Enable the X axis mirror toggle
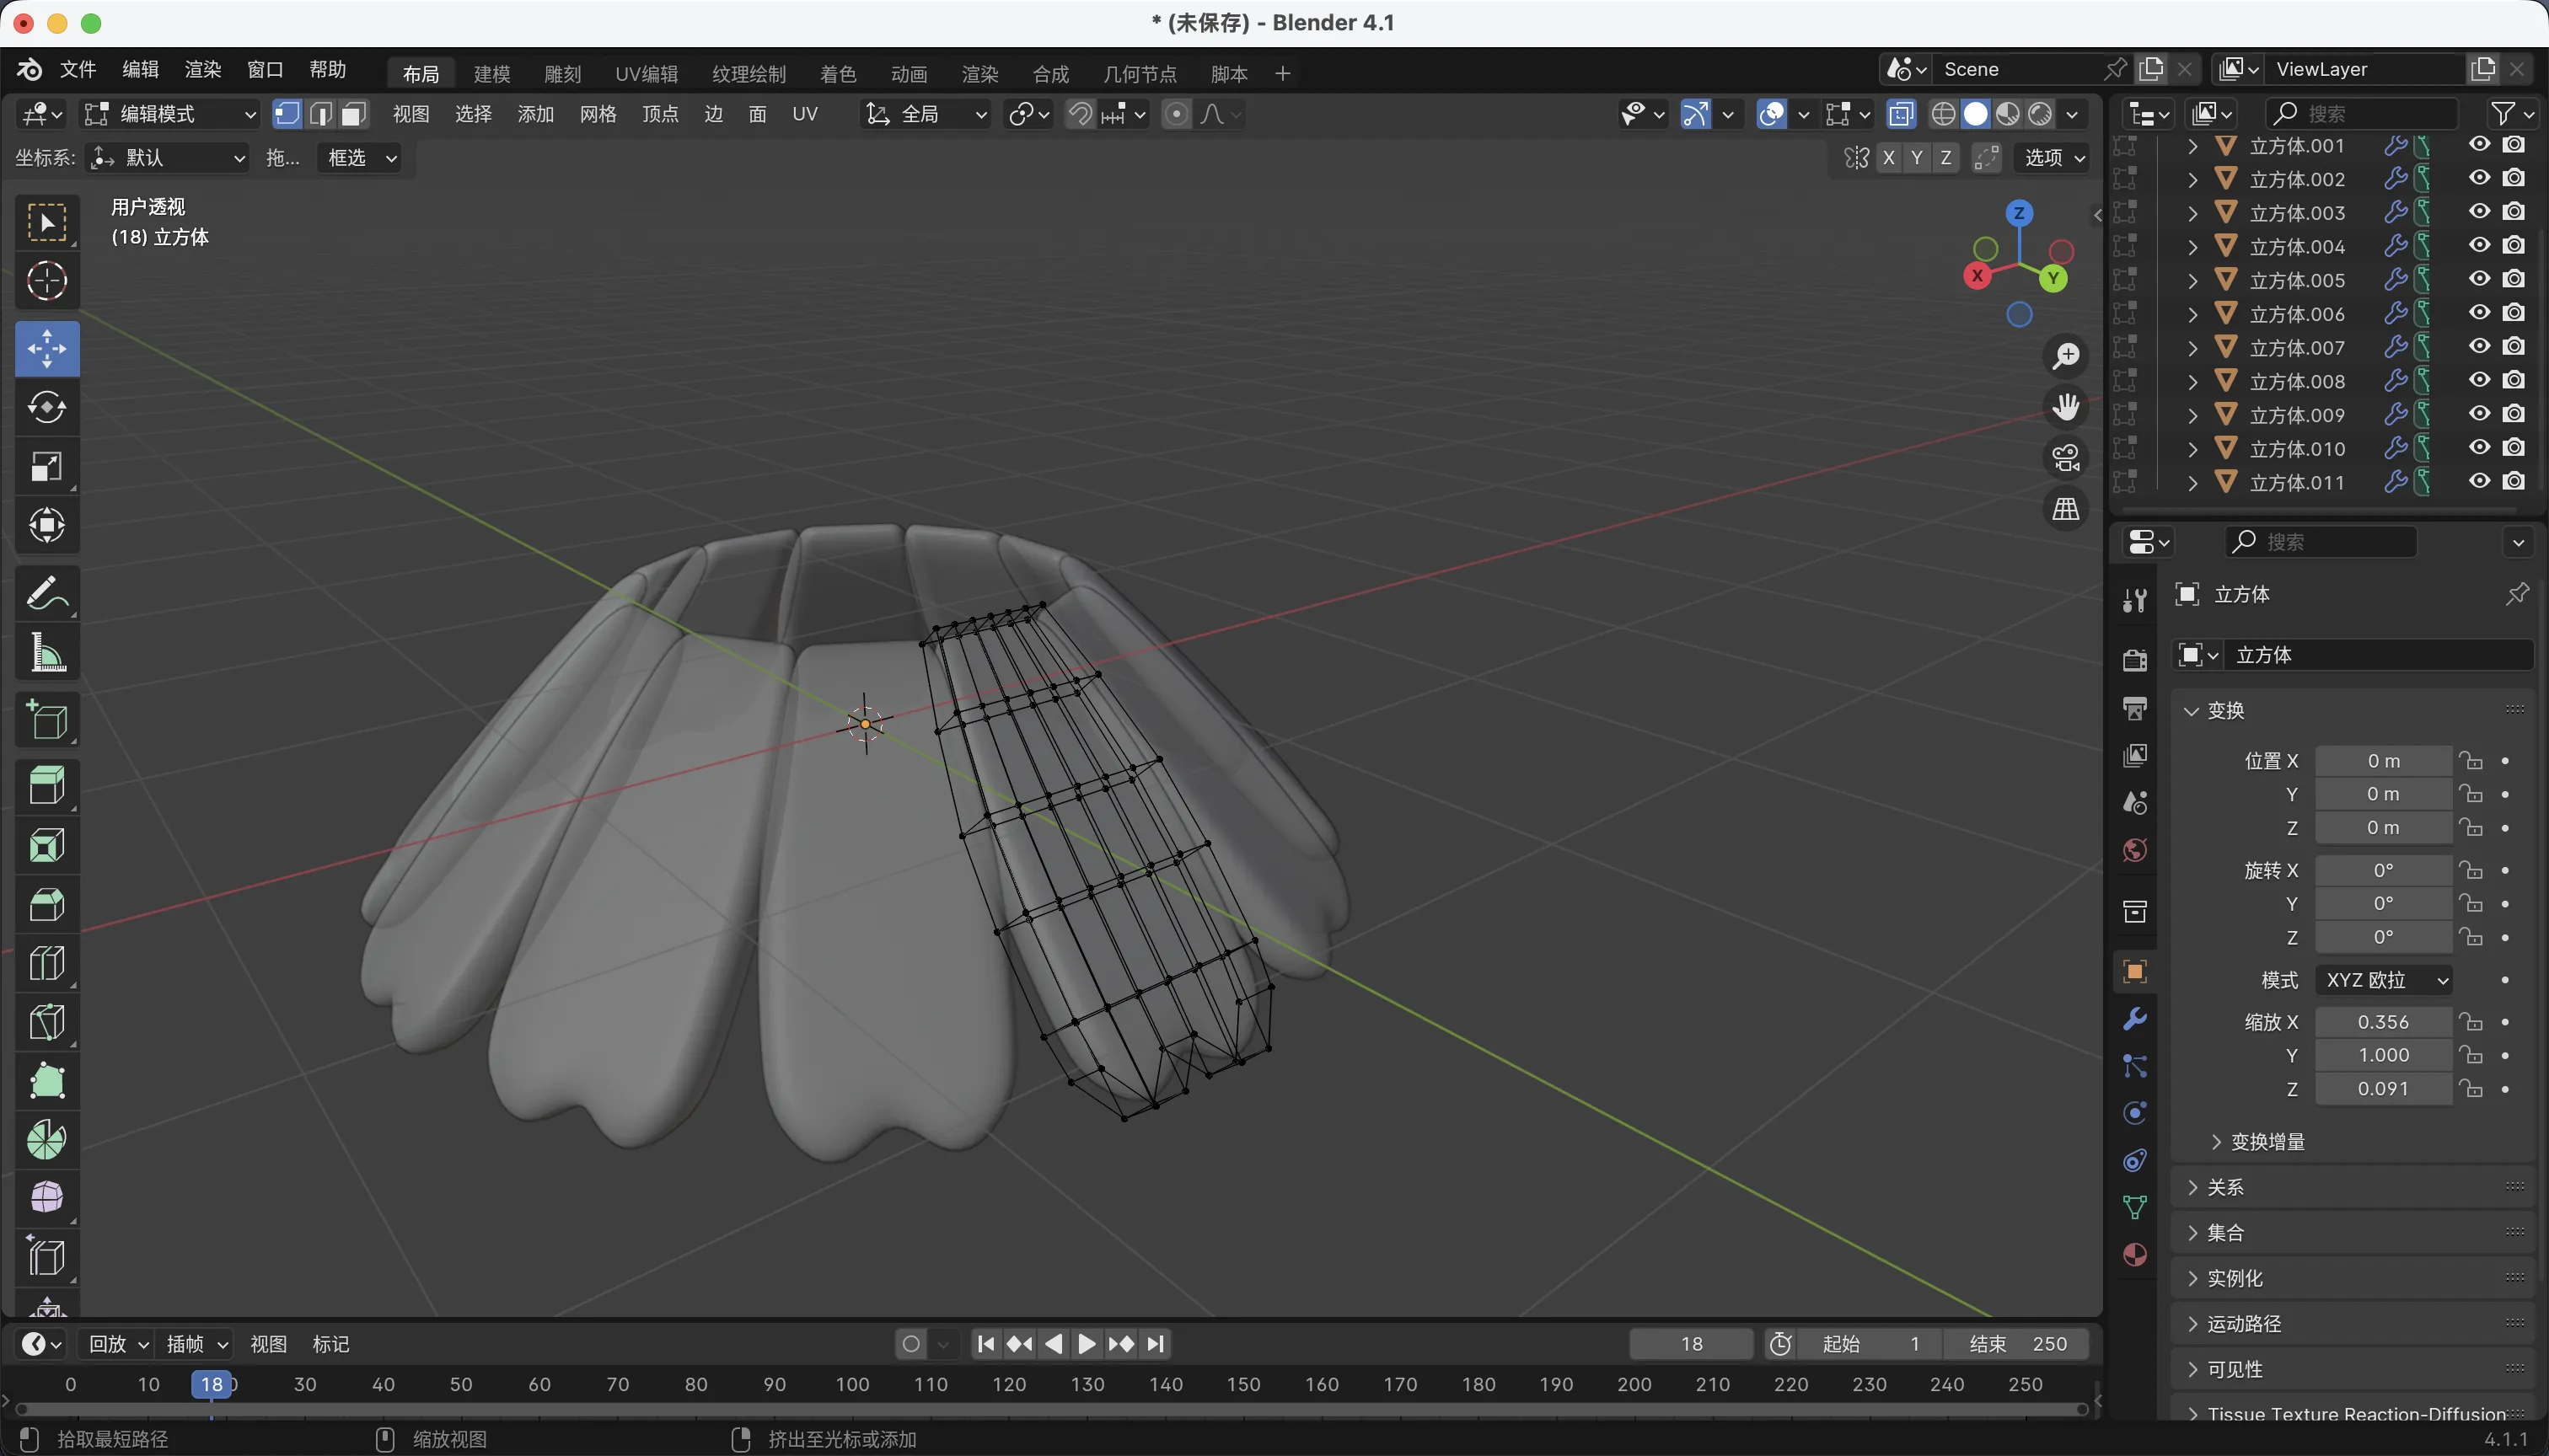 [1888, 158]
